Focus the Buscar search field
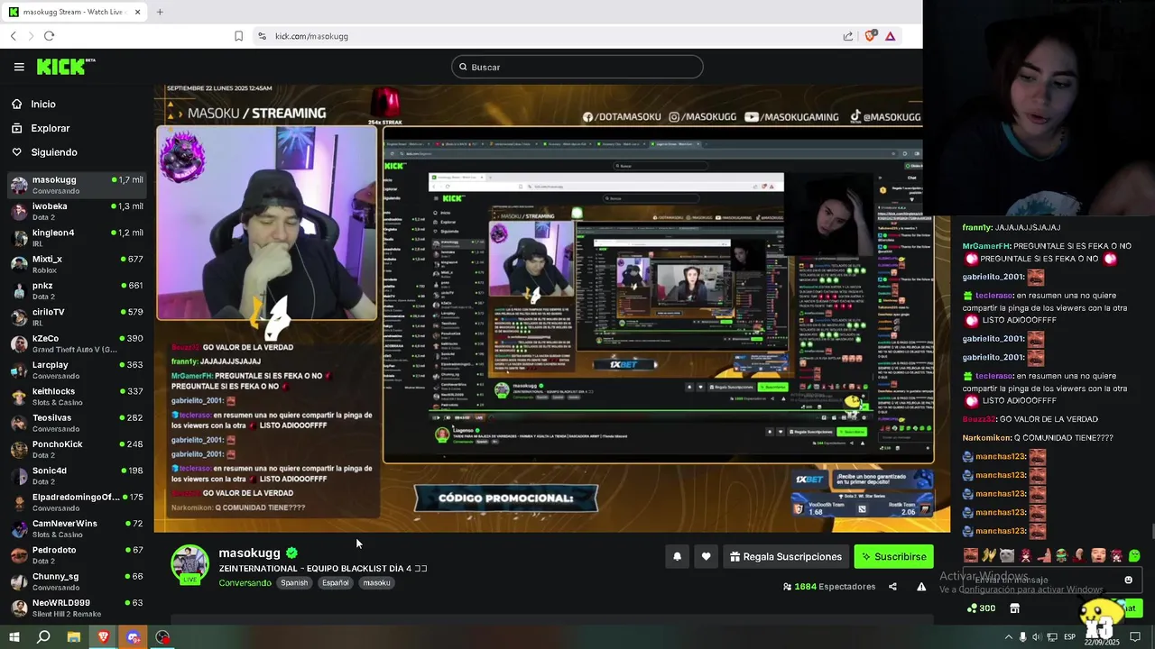The width and height of the screenshot is (1155, 649). tap(577, 67)
